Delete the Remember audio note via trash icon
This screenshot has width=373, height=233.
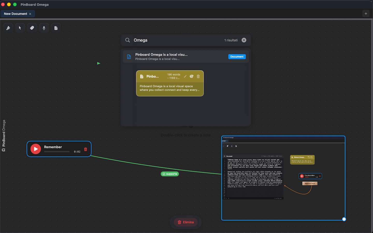tap(85, 149)
